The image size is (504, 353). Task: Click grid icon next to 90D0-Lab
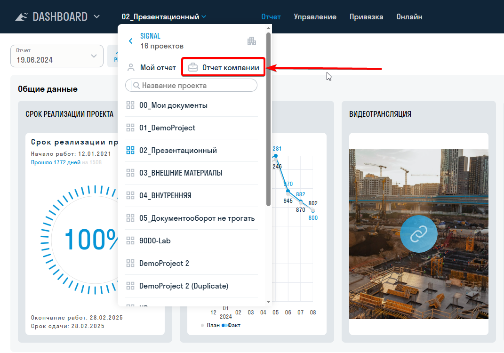pos(130,241)
